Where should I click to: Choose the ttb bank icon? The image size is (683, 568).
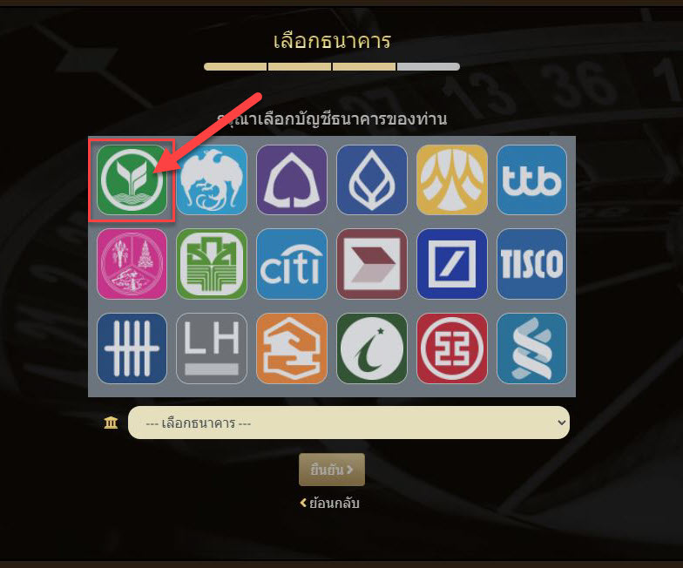click(531, 179)
